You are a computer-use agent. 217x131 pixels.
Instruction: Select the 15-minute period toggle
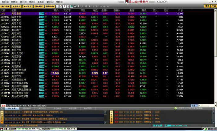(x=100, y=7)
